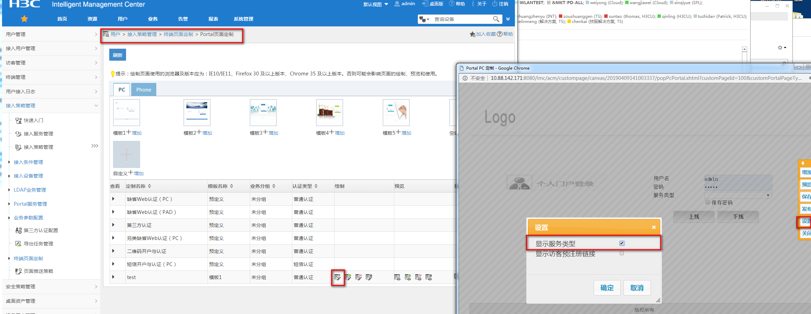Click the 查询设备 search input field

pyautogui.click(x=462, y=19)
